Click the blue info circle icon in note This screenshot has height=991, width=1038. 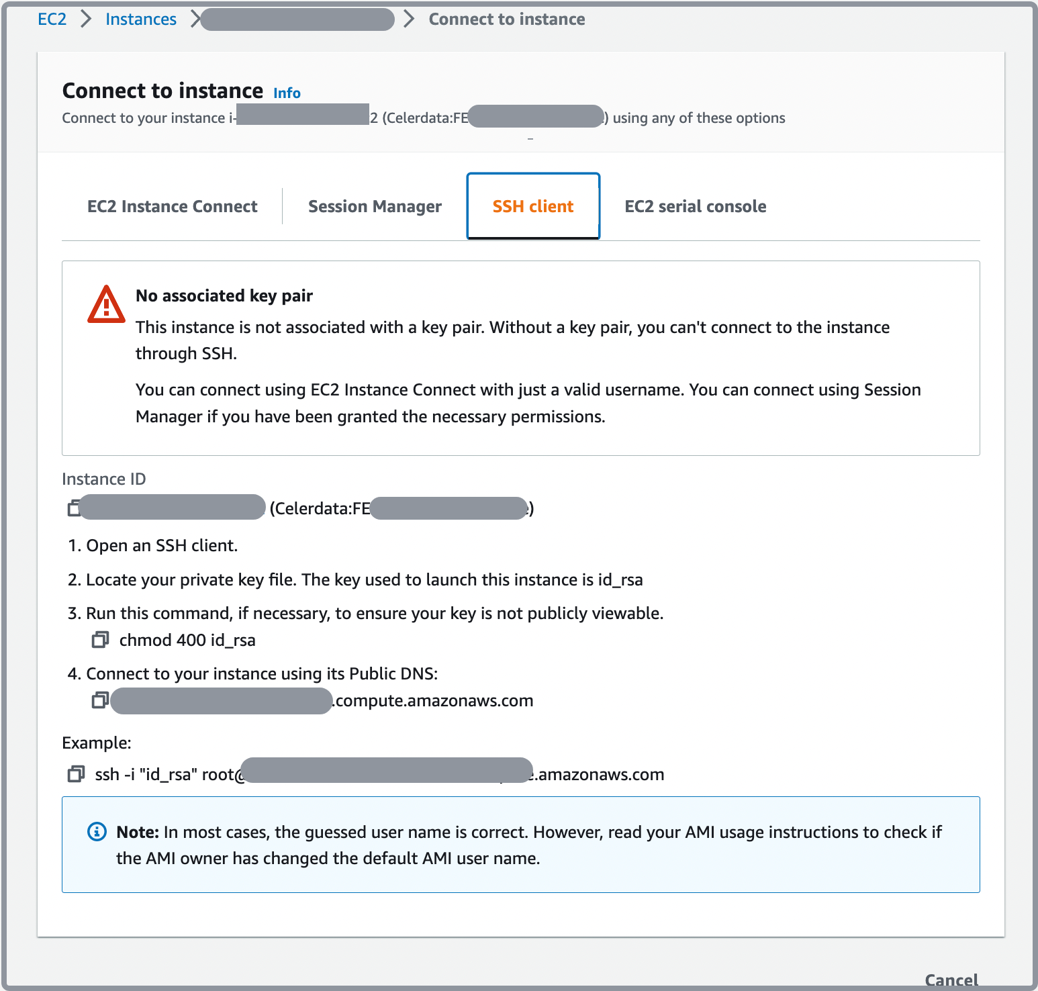coord(97,832)
